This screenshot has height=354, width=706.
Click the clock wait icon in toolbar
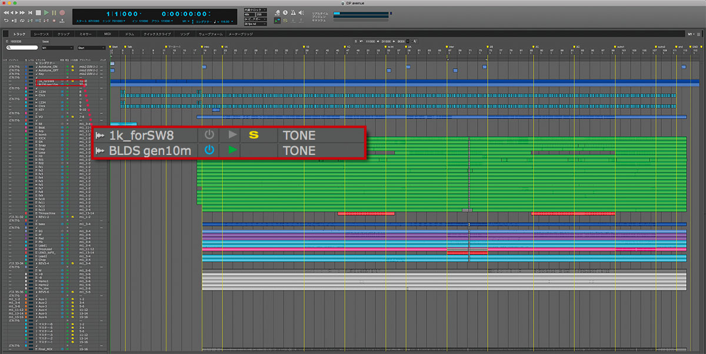tap(285, 12)
